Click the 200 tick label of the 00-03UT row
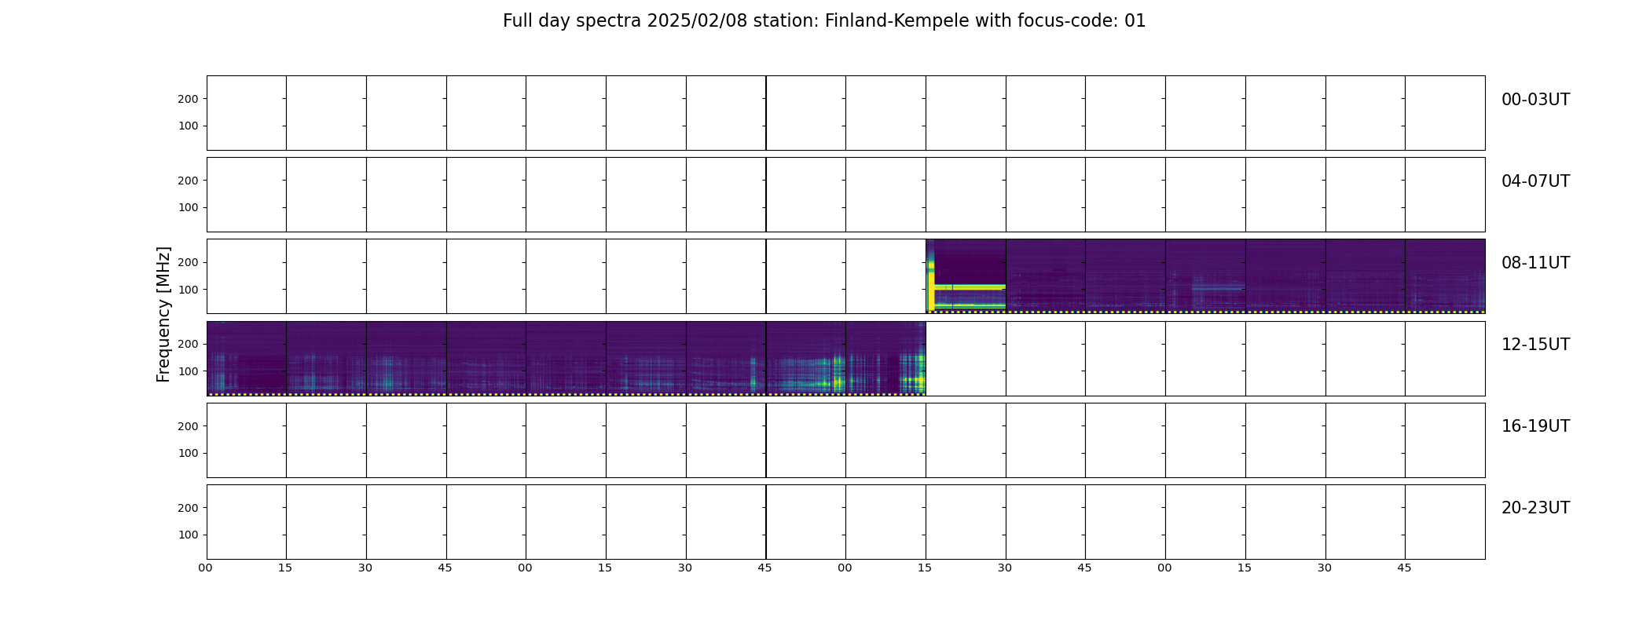Image resolution: width=1650 pixels, height=628 pixels. pyautogui.click(x=188, y=99)
